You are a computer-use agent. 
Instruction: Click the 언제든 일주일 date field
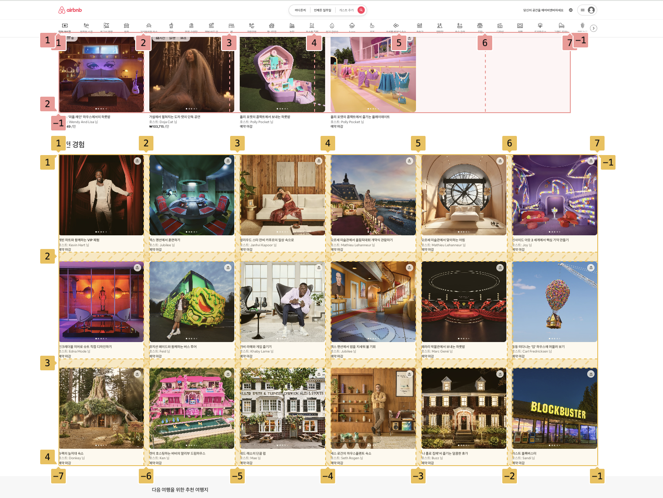tap(322, 10)
